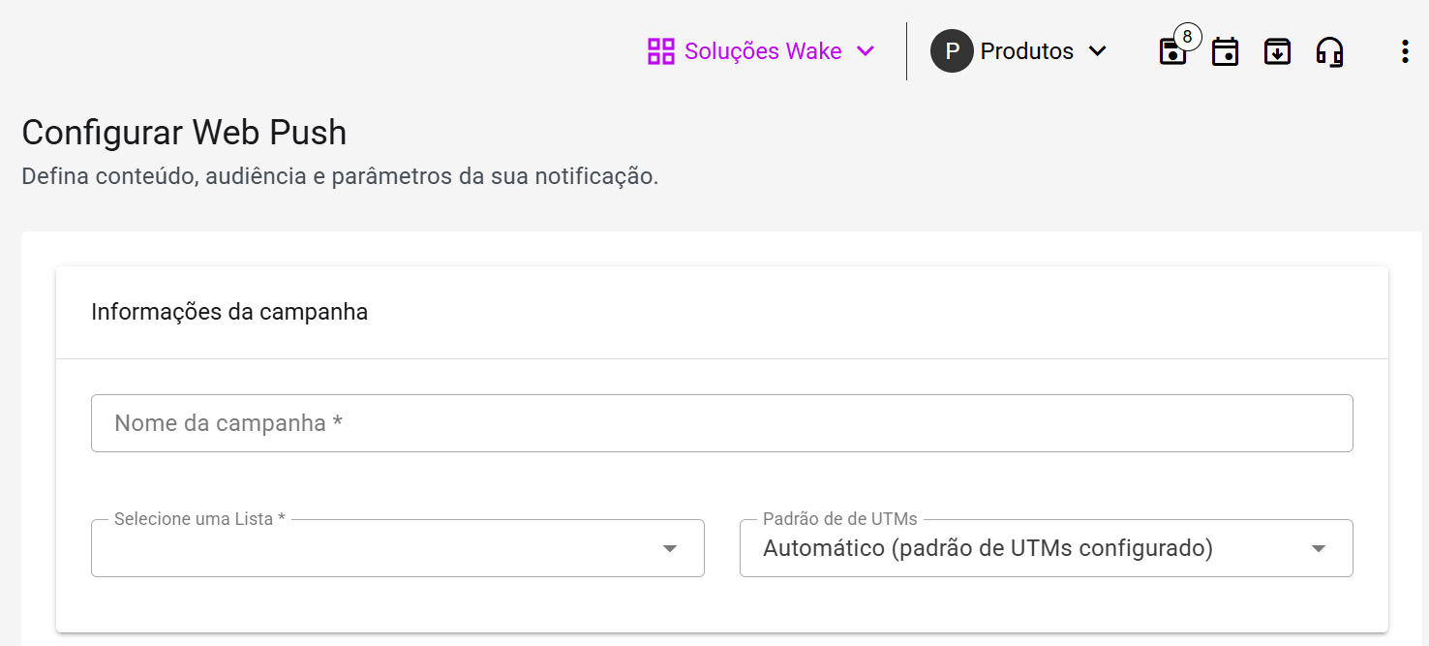The image size is (1429, 646).
Task: Click the Selecione uma Lista dropdown arrow
Action: pos(669,549)
